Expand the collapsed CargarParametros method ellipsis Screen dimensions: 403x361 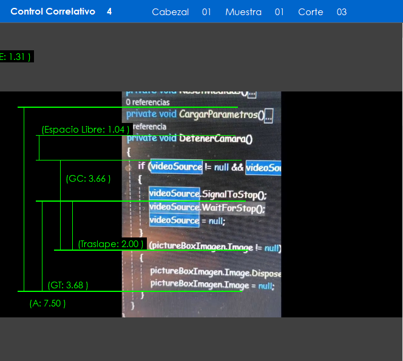(269, 114)
